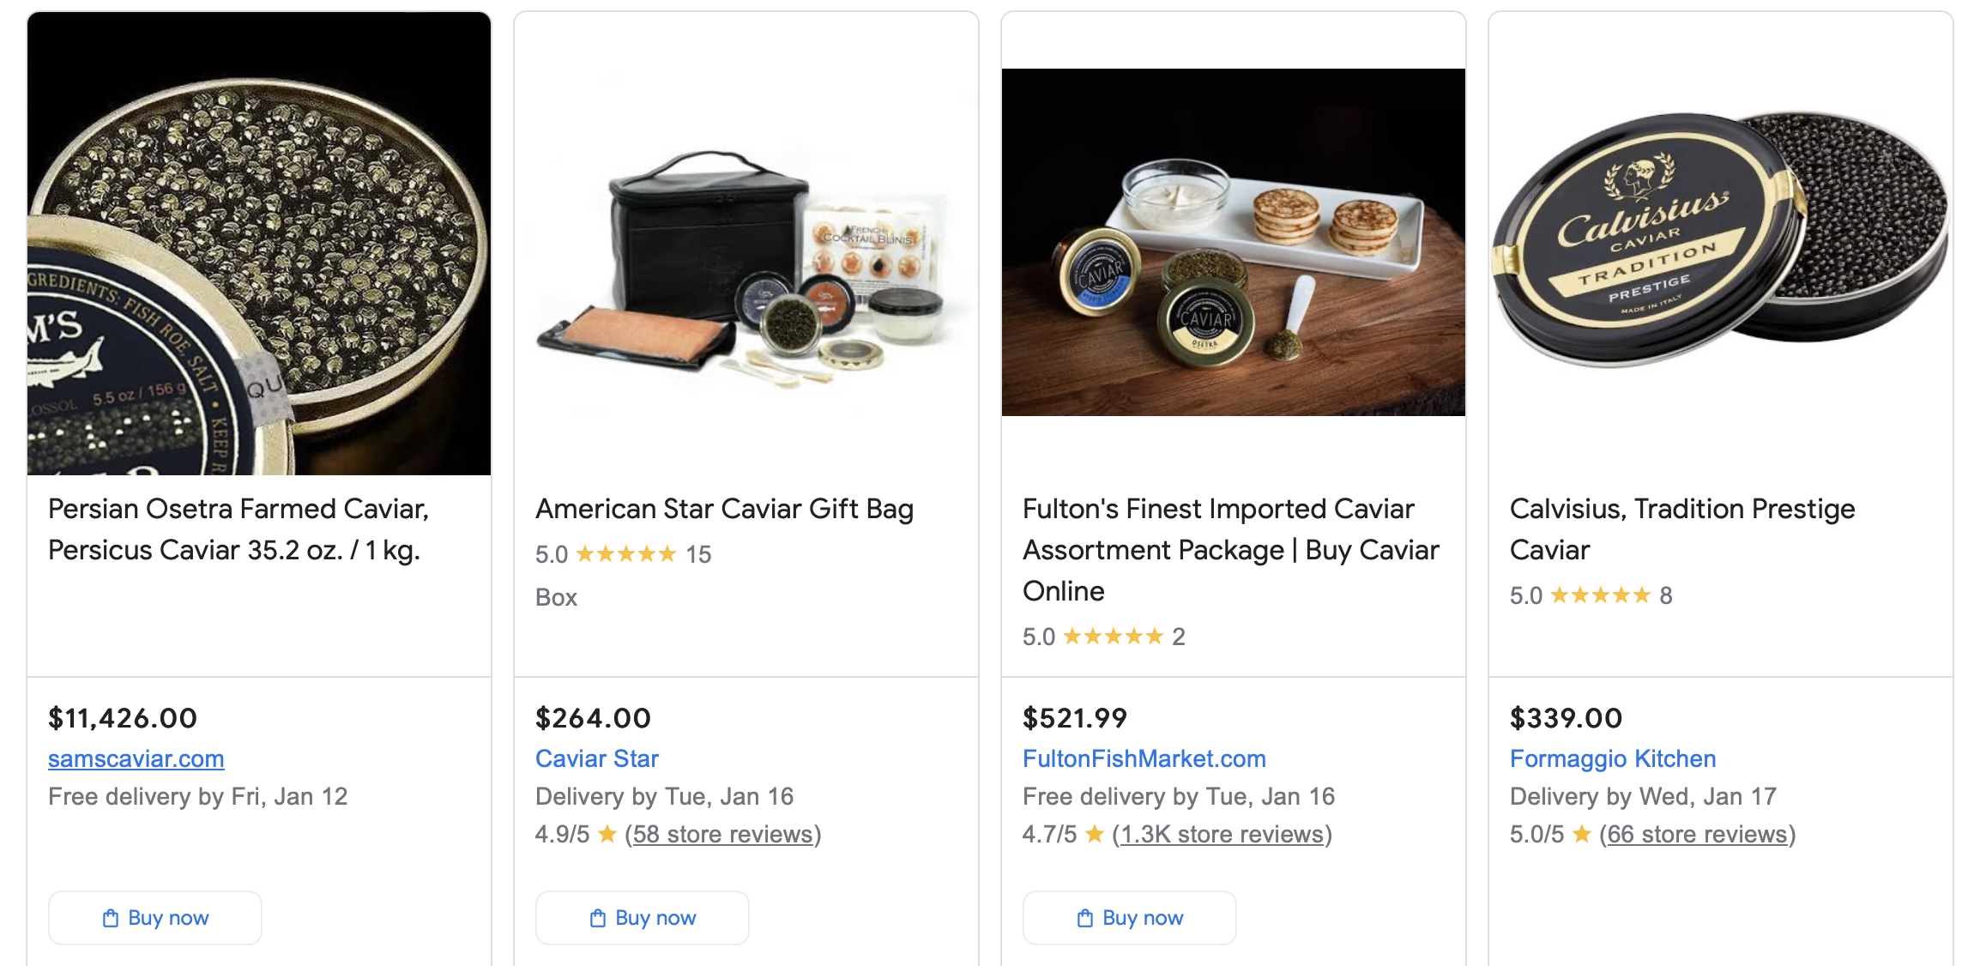Click the samscaviar.com store link

coord(136,759)
